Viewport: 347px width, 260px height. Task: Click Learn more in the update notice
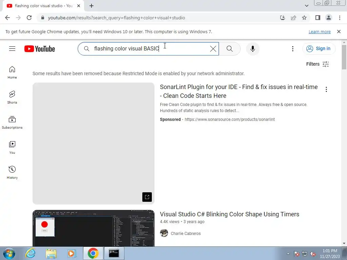(320, 31)
